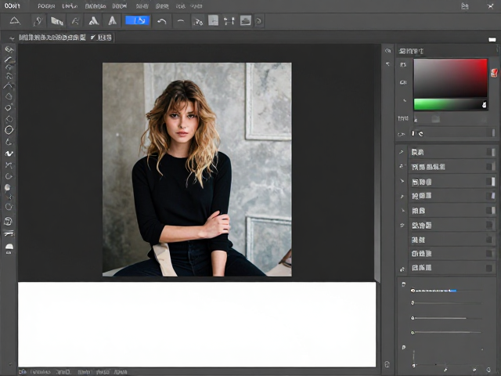Select the bold white squiggle tool in left toolbox
This screenshot has height=376, width=501.
9,154
